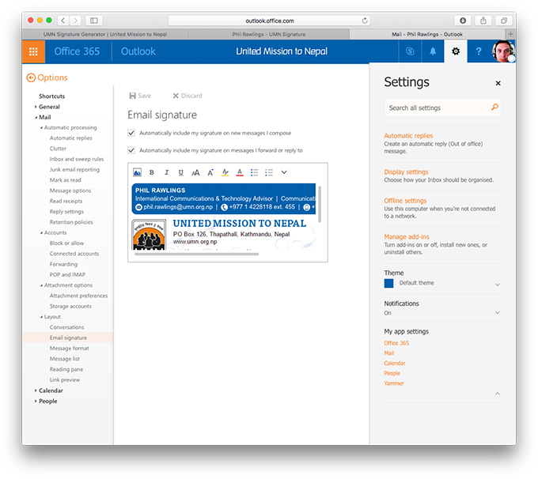Open Display settings link
The height and width of the screenshot is (479, 538).
(406, 172)
